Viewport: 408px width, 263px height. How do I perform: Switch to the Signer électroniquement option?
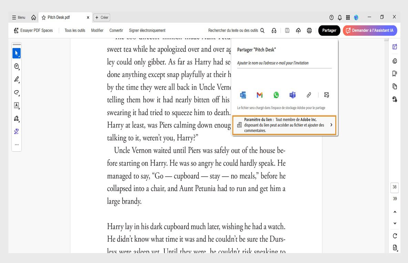147,30
